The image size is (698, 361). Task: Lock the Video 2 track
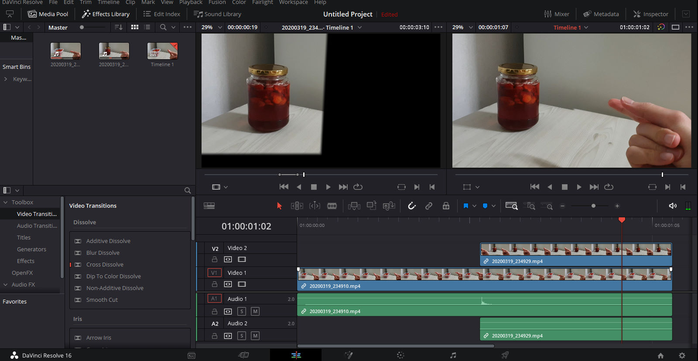[214, 259]
